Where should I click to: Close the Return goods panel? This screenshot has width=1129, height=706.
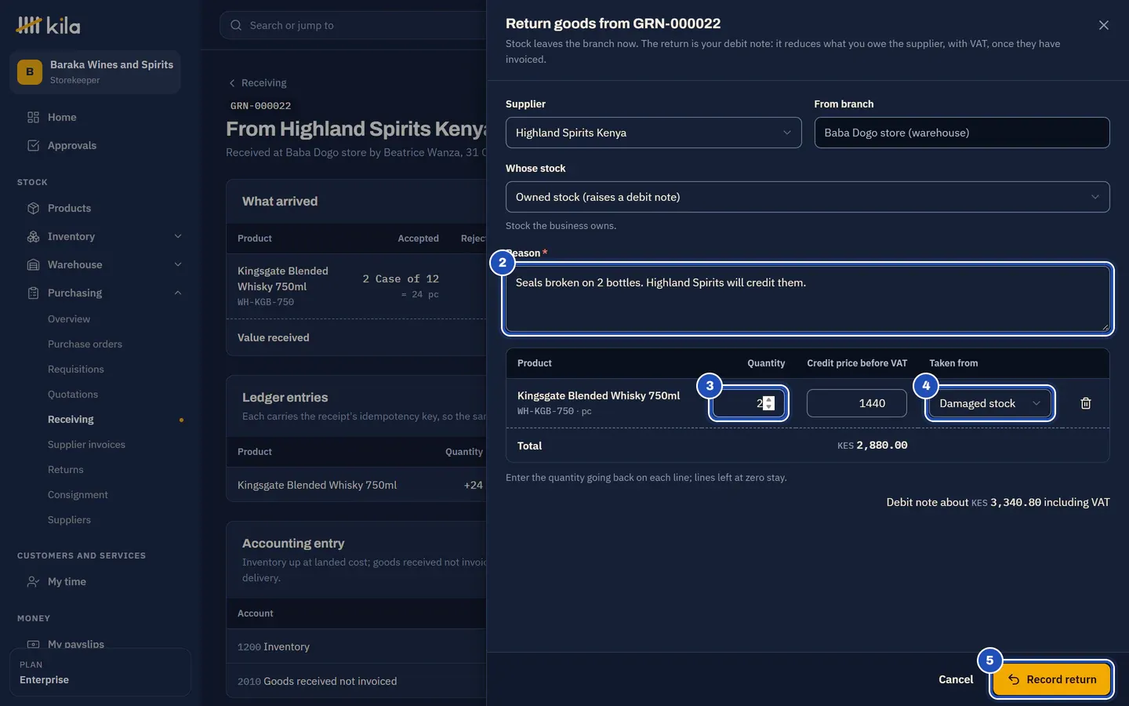click(1104, 25)
